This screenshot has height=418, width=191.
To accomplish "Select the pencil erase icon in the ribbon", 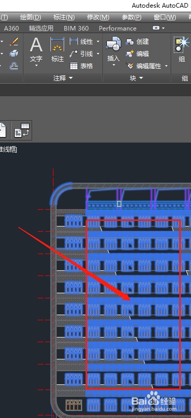I will [14, 42].
